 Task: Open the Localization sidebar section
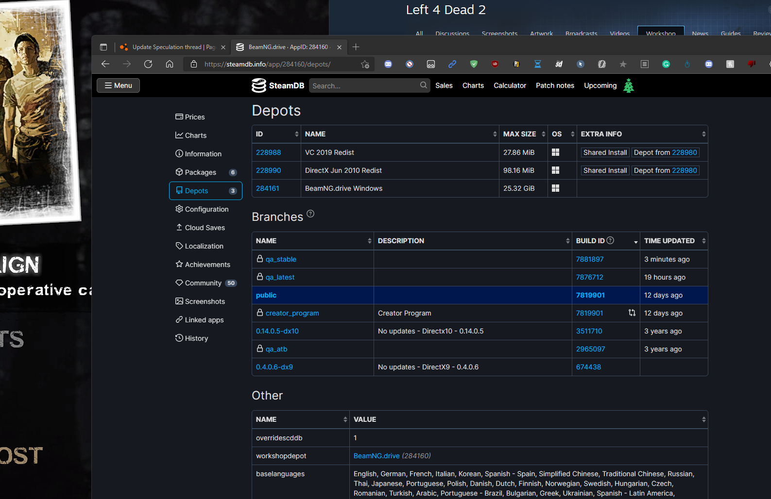click(x=206, y=246)
